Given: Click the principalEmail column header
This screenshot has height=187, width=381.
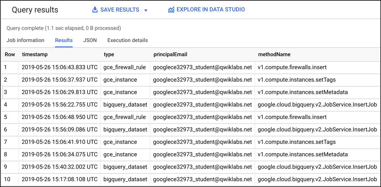Looking at the screenshot, I should 170,54.
